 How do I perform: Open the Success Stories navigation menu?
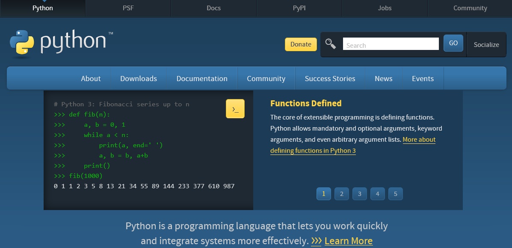(x=330, y=79)
